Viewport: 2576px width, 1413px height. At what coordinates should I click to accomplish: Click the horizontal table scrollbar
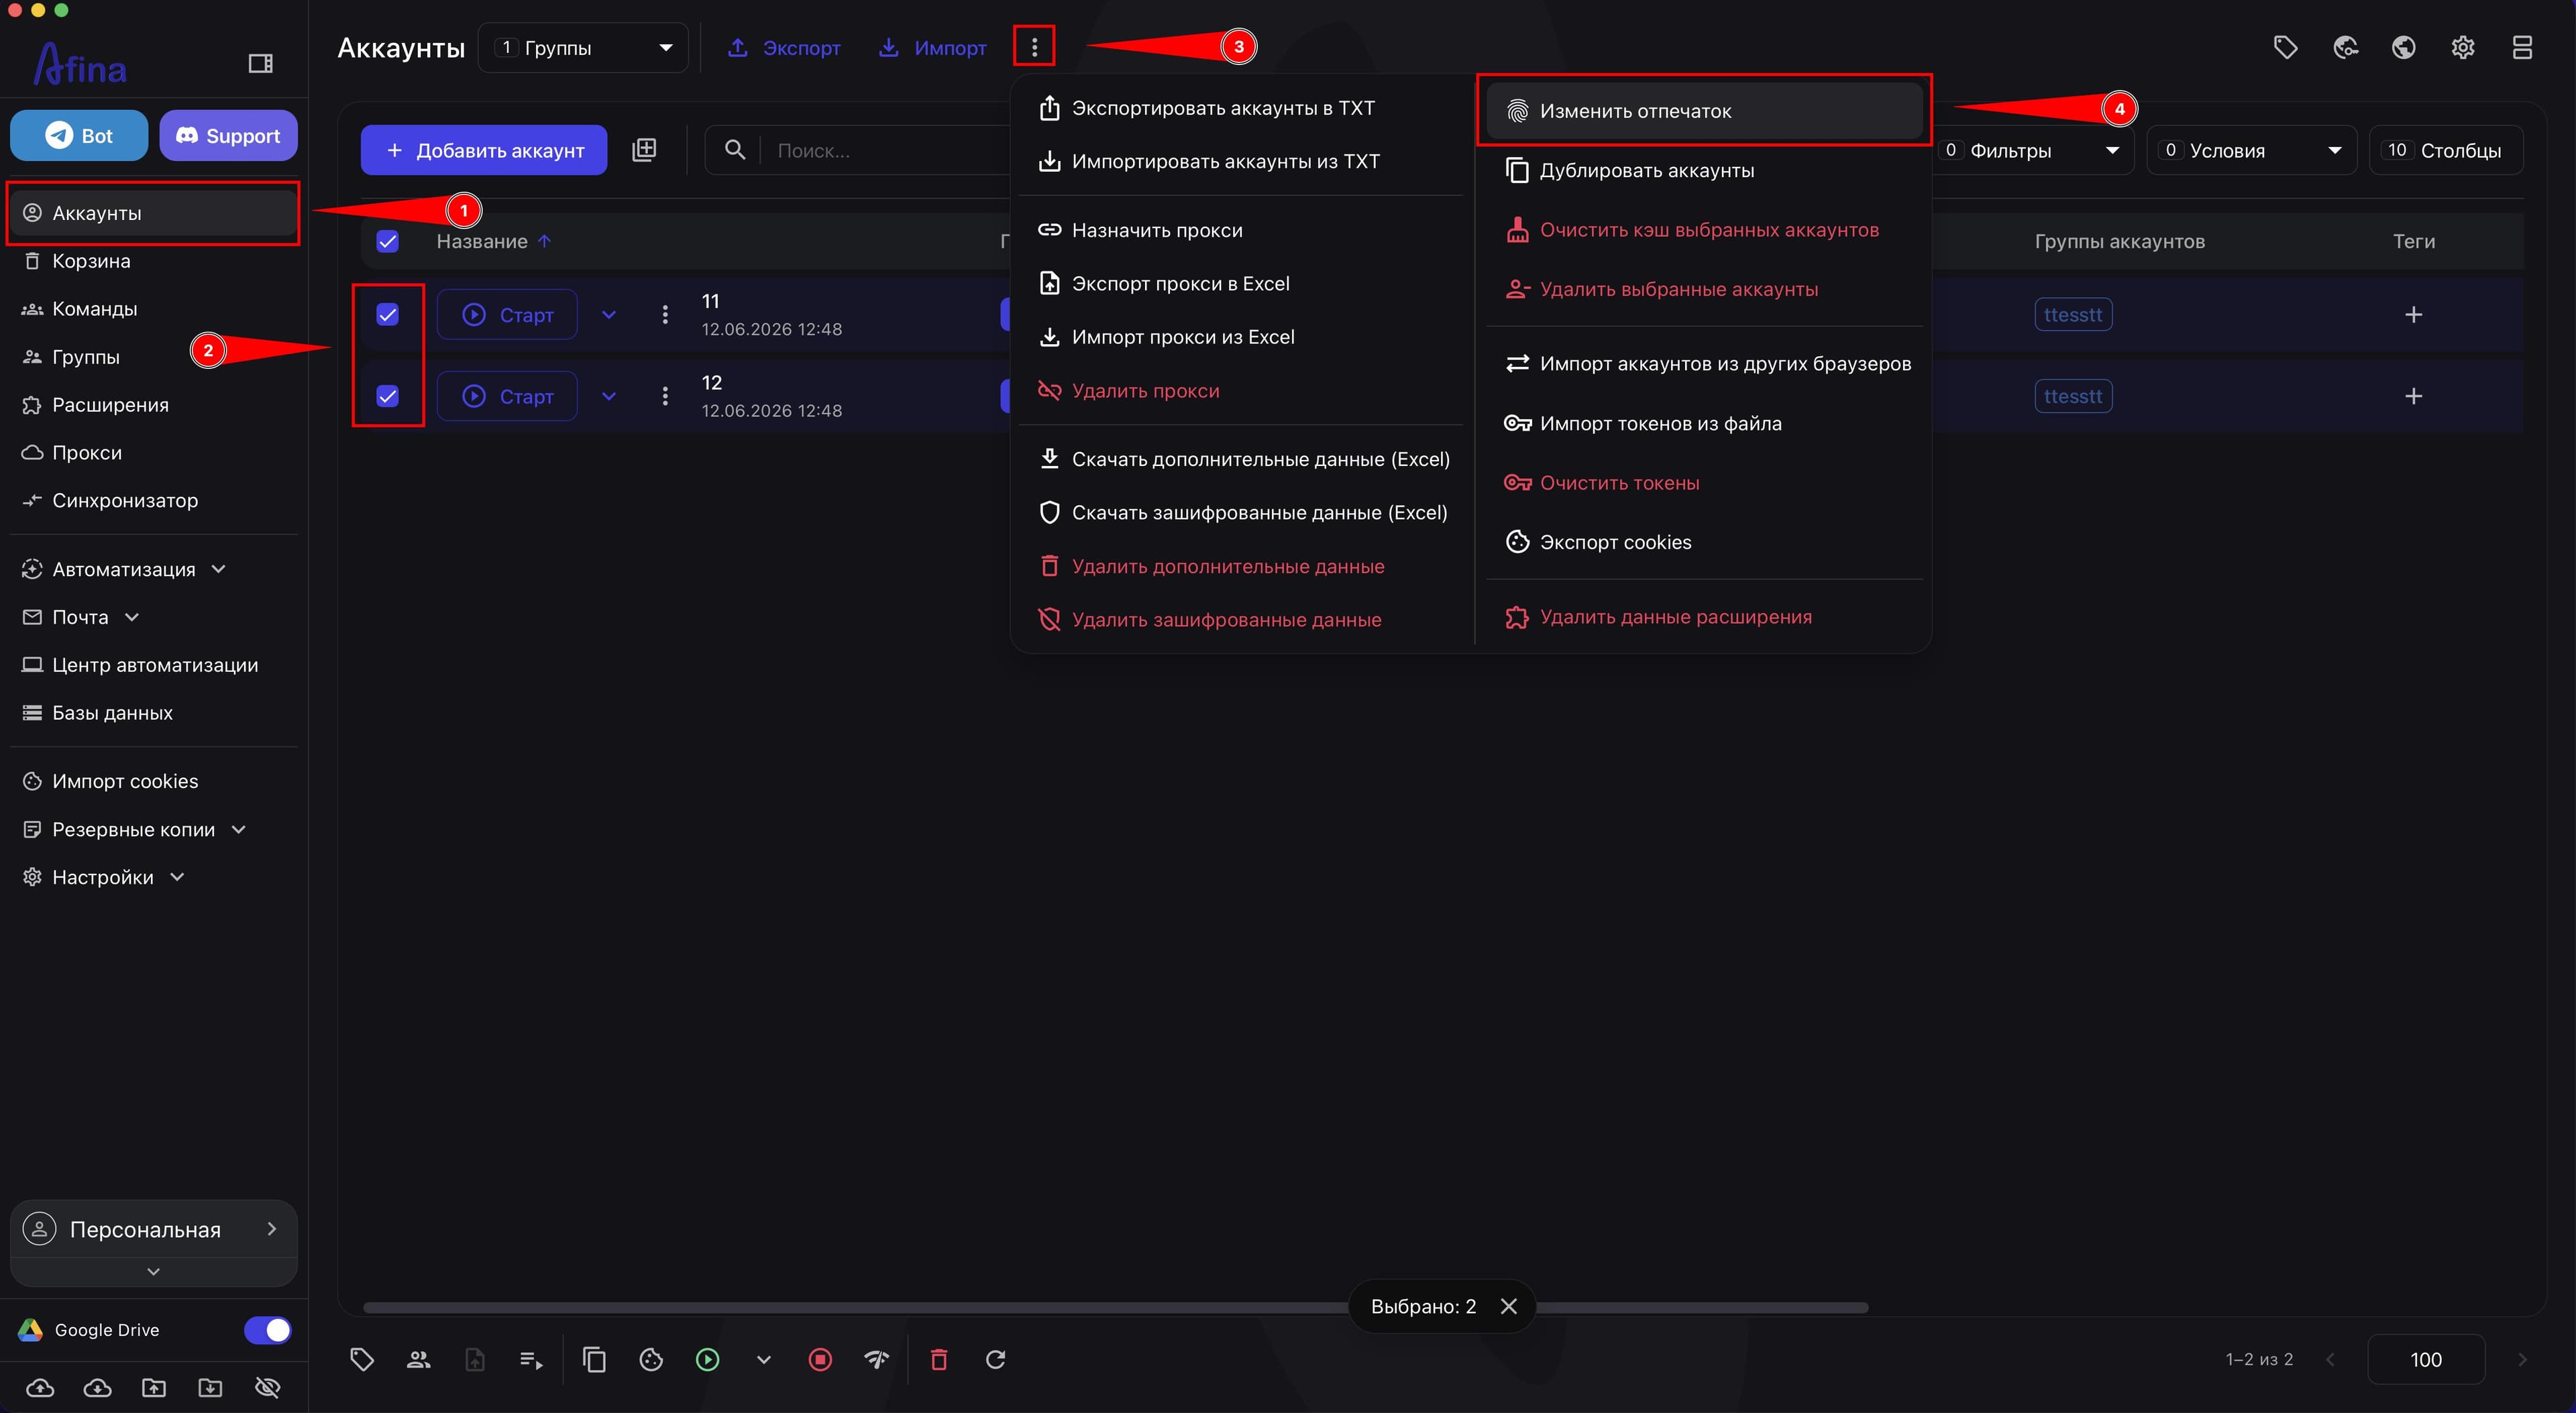pos(1115,1307)
